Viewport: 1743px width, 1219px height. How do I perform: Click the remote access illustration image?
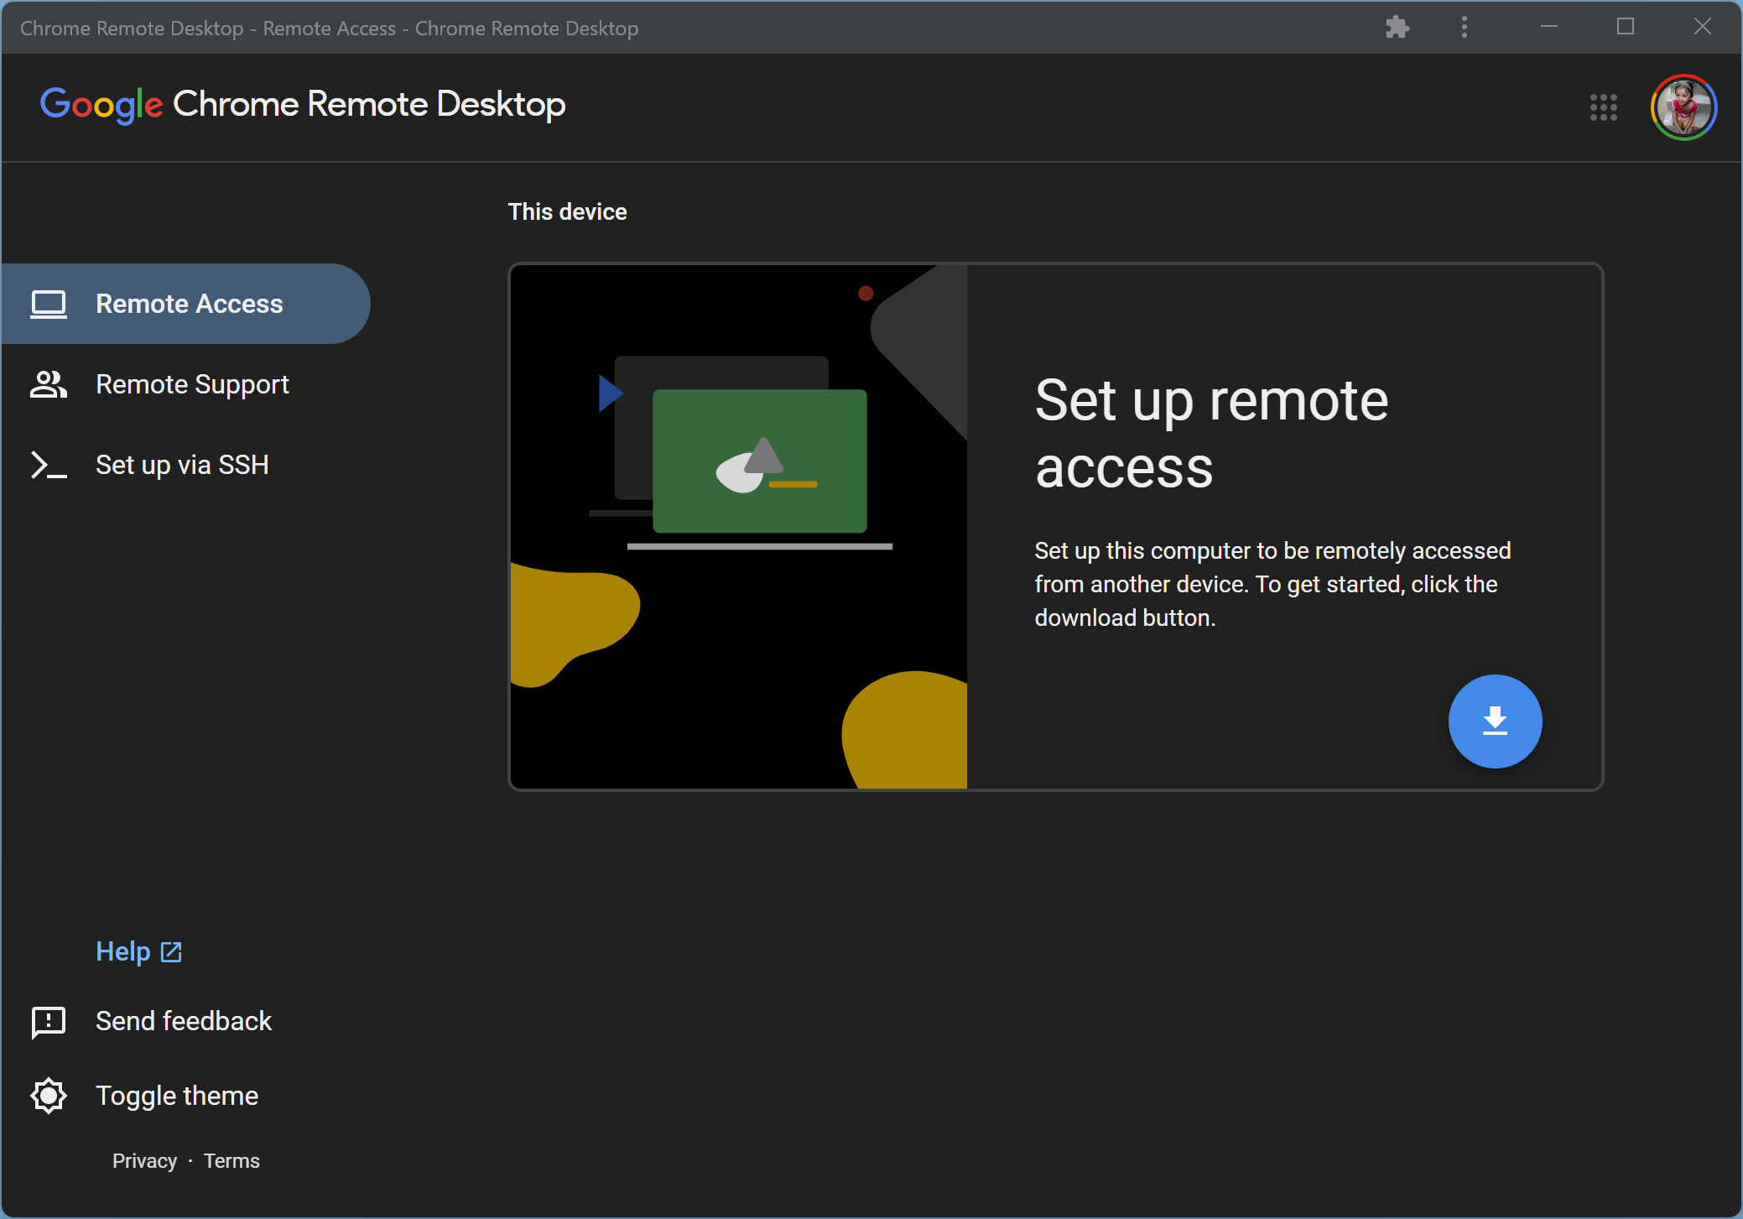click(x=739, y=527)
